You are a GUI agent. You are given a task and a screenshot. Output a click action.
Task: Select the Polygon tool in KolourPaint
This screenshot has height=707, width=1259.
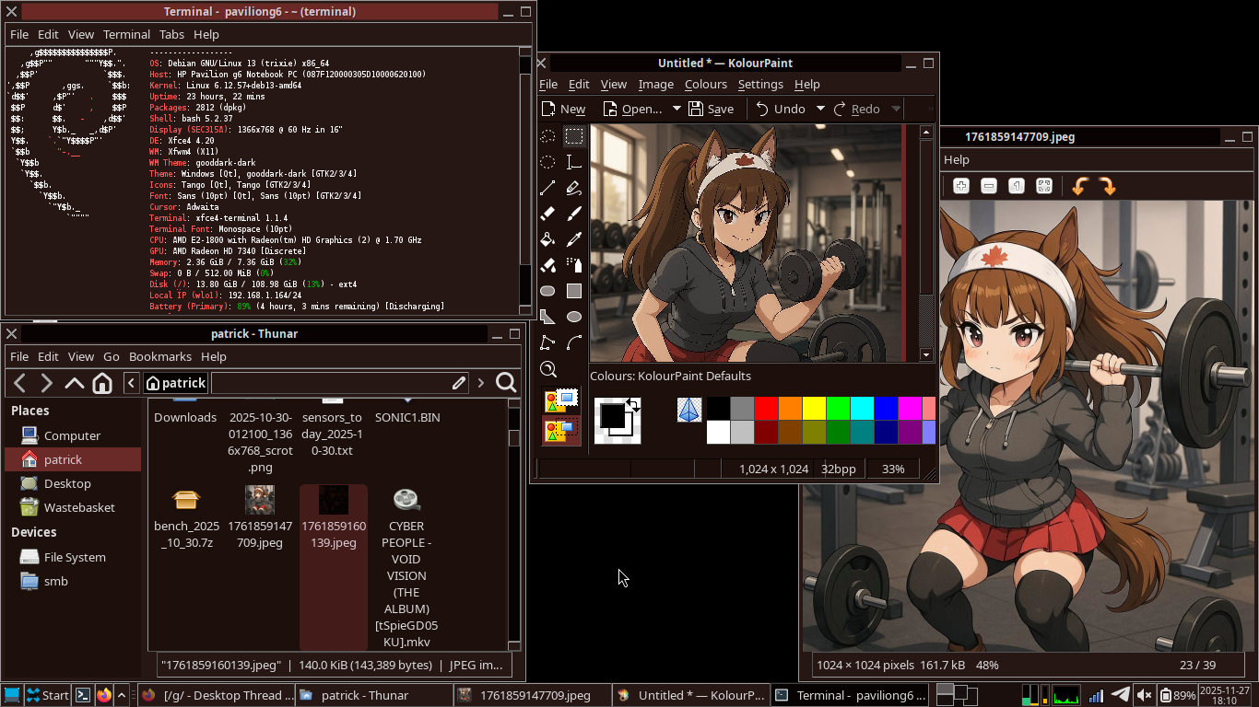point(547,317)
